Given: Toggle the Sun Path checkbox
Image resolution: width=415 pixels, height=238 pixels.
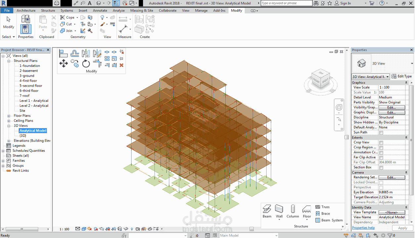Looking at the screenshot, I should [x=381, y=133].
